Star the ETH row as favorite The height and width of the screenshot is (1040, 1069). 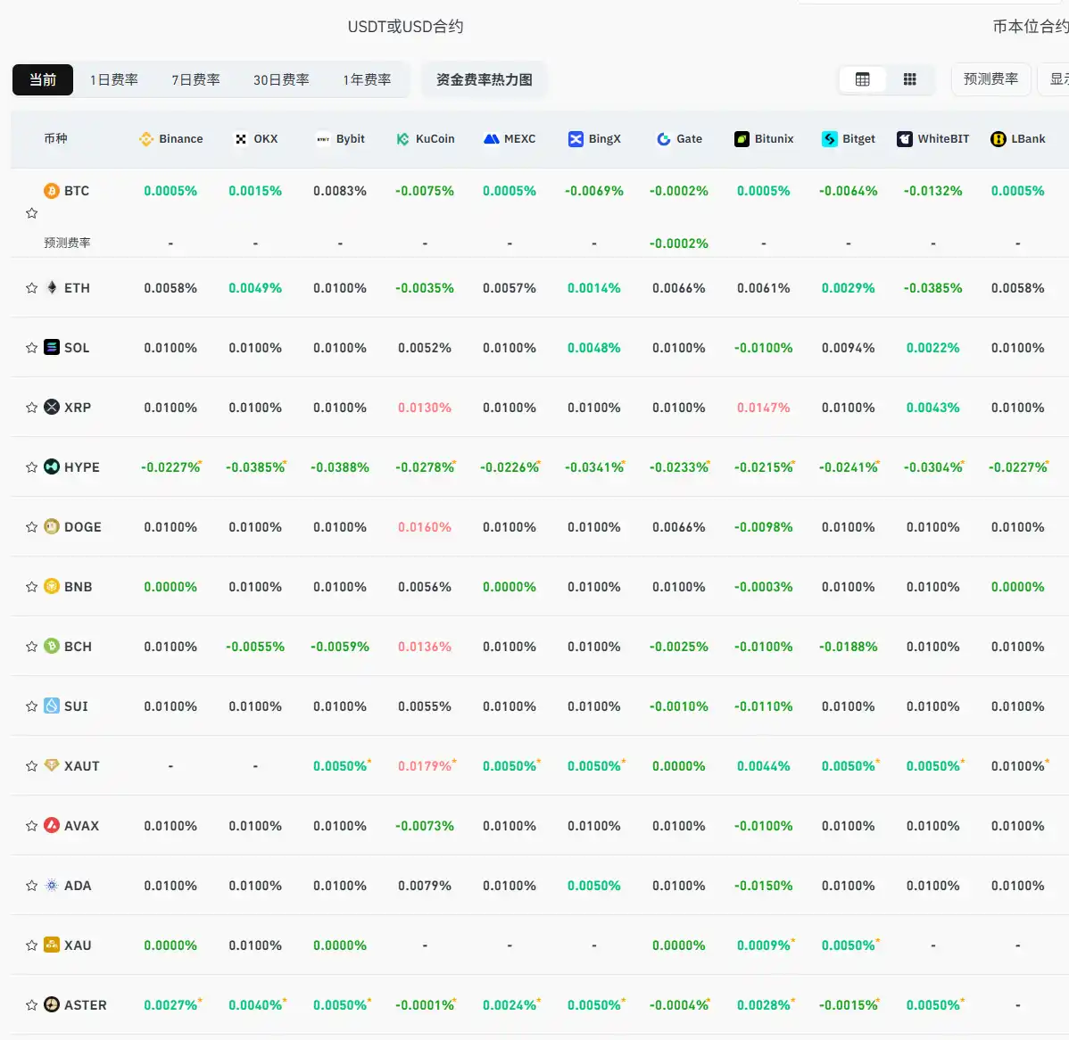tap(32, 288)
